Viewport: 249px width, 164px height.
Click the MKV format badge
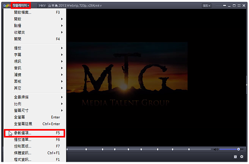pos(42,6)
